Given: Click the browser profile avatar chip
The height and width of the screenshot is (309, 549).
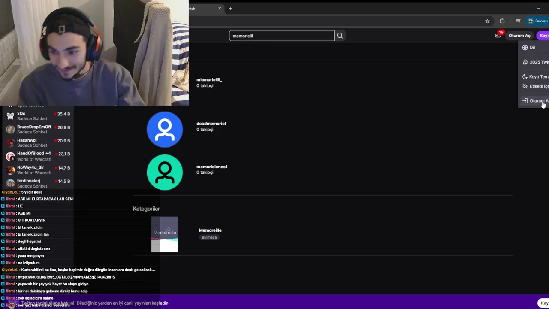Looking at the screenshot, I should coord(538,21).
